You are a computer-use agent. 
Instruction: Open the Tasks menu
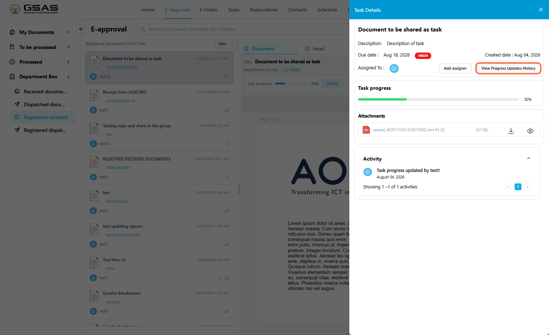pos(234,10)
